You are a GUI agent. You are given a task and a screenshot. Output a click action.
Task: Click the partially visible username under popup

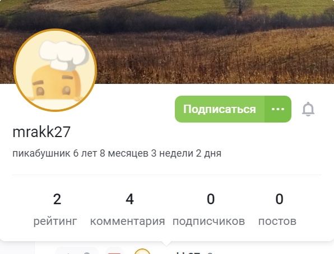[187, 252]
